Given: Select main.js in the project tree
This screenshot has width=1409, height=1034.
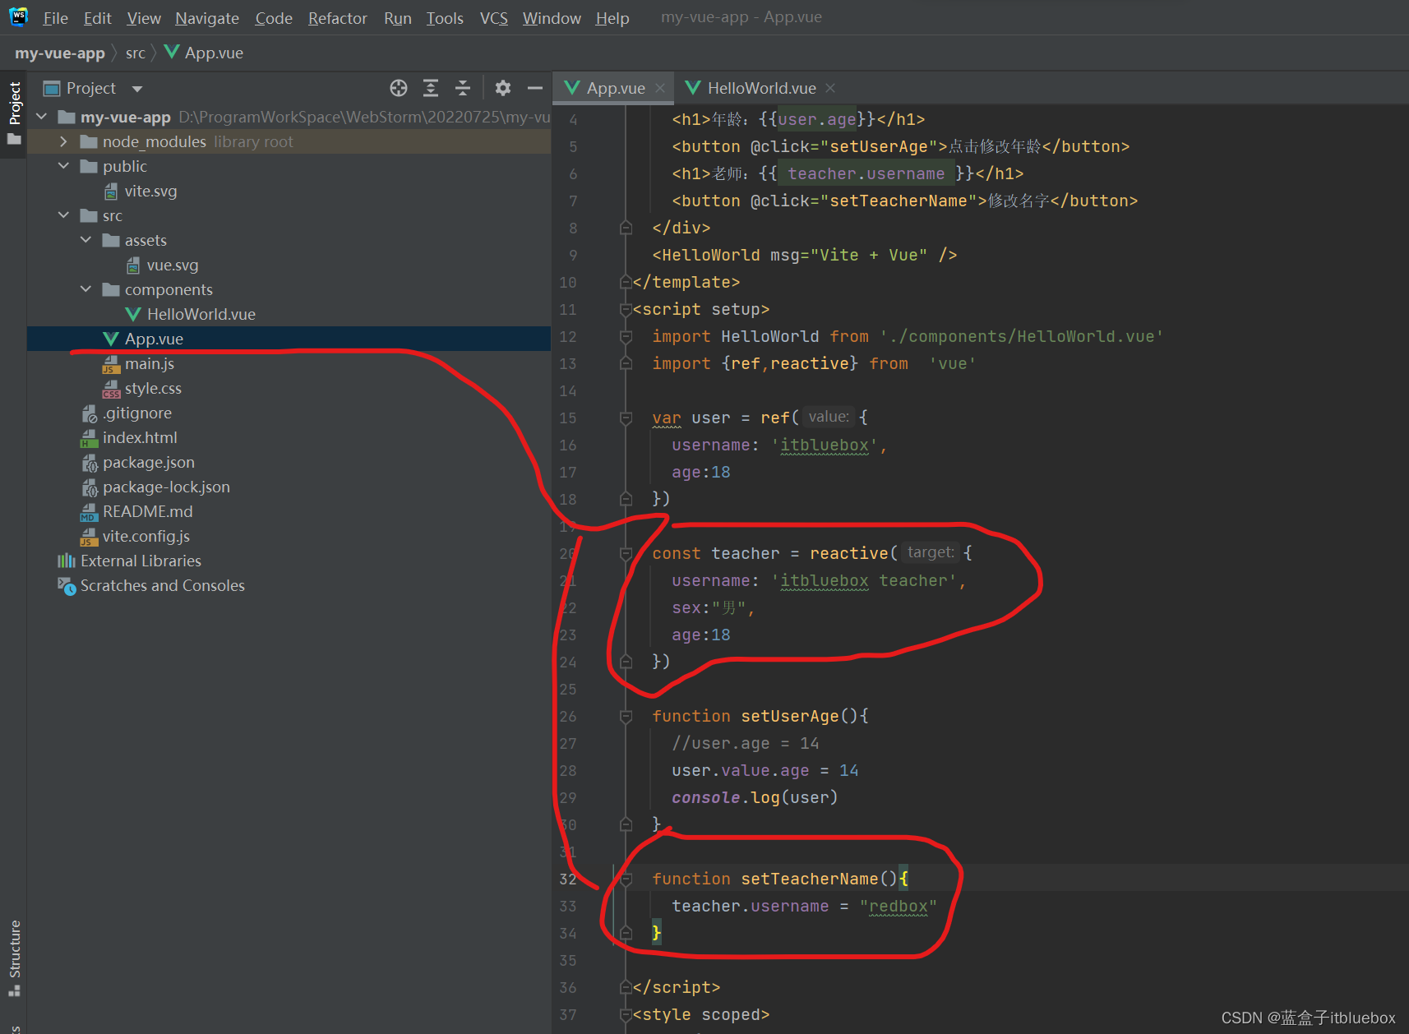Looking at the screenshot, I should 289,363.
